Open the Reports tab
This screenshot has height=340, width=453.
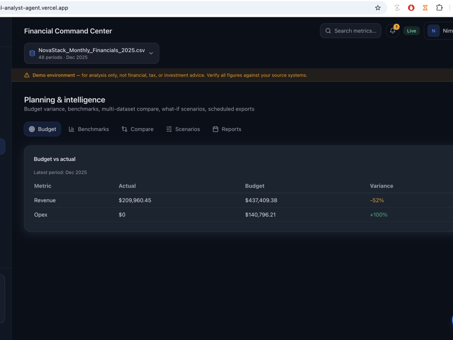pos(227,129)
